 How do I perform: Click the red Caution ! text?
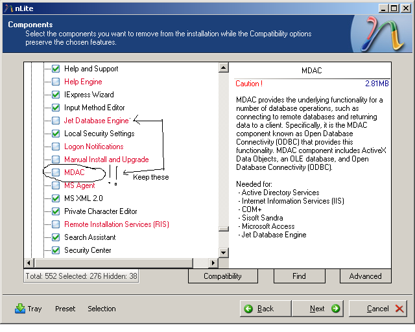[x=249, y=84]
